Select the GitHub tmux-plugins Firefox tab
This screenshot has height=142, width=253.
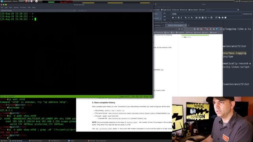coord(176,25)
